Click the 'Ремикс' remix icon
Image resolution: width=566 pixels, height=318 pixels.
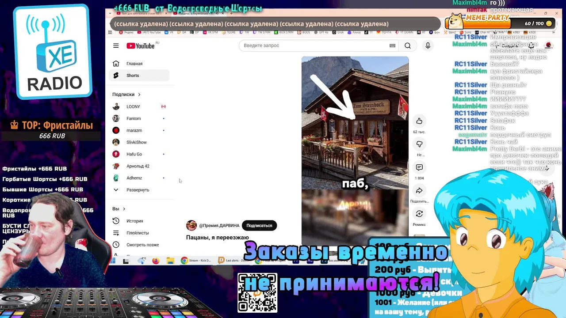pos(419,214)
